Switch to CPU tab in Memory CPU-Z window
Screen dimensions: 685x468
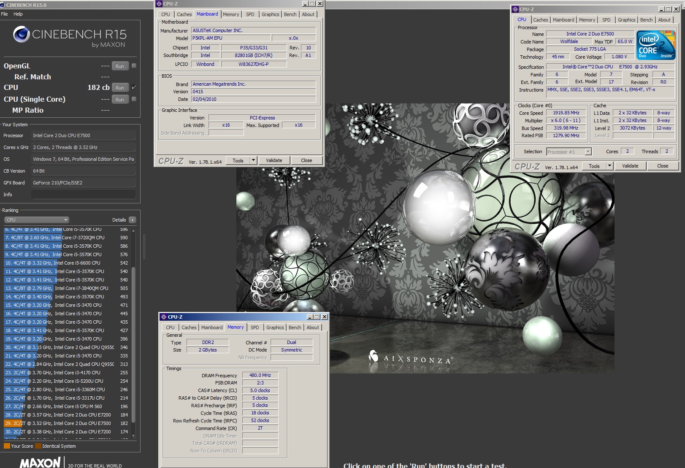tap(170, 327)
